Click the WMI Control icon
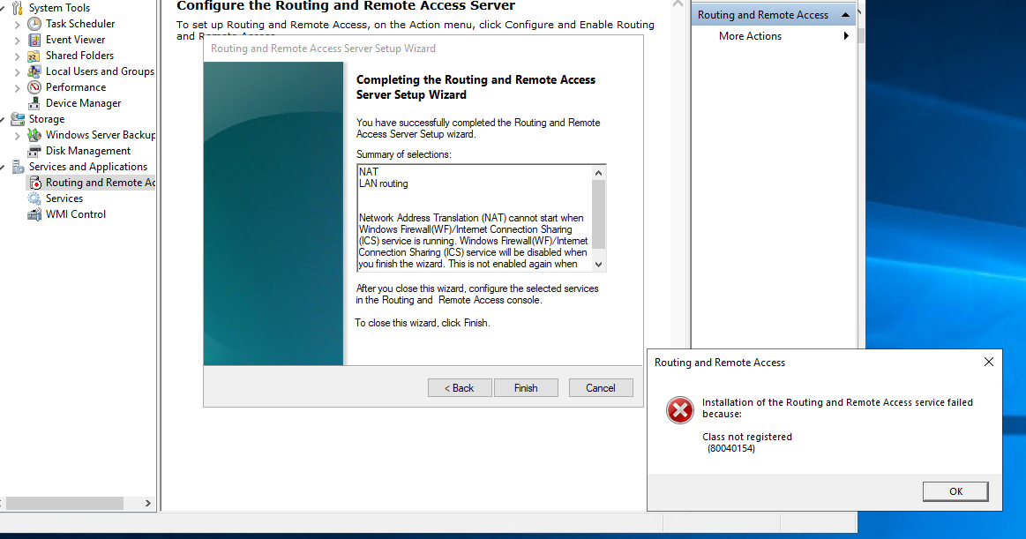 coord(34,214)
